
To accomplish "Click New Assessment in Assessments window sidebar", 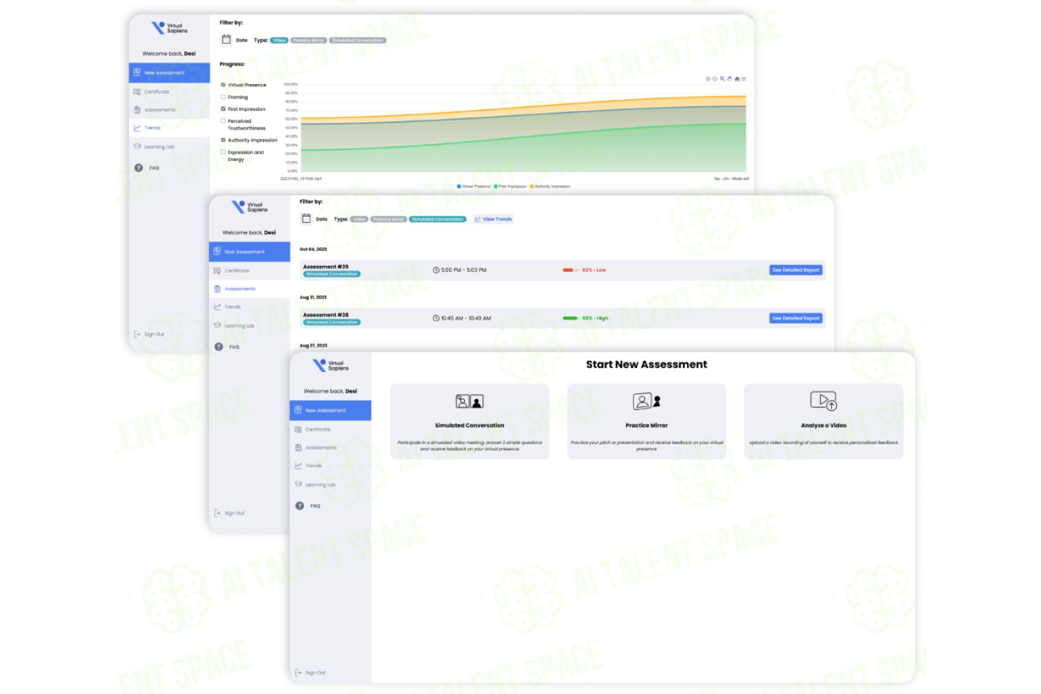I will coord(250,251).
